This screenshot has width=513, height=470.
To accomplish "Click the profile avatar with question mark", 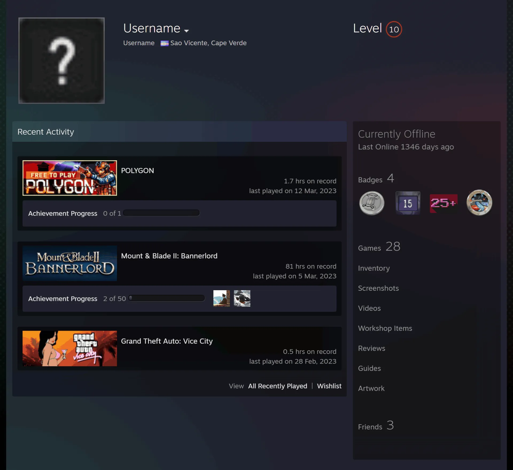I will coord(61,60).
